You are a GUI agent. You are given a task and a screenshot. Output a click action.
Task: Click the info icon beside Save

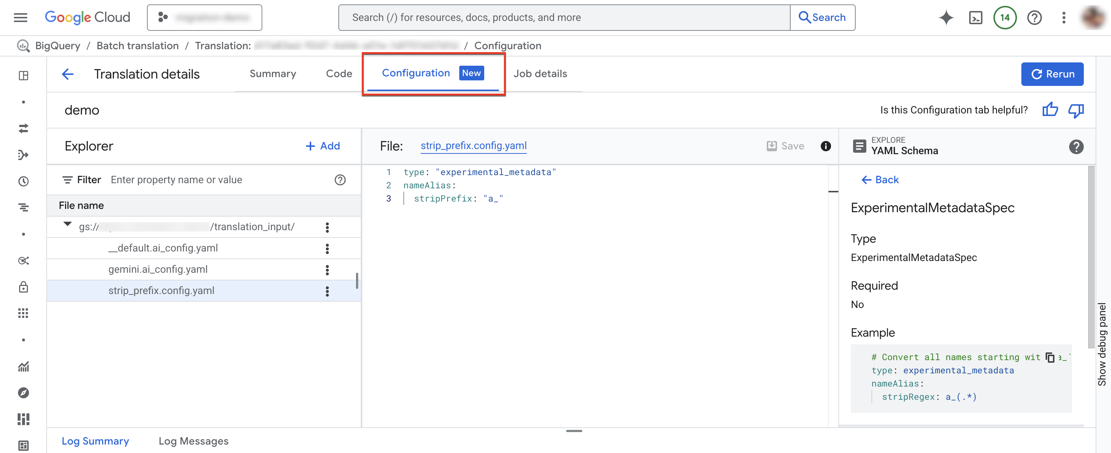coord(827,146)
